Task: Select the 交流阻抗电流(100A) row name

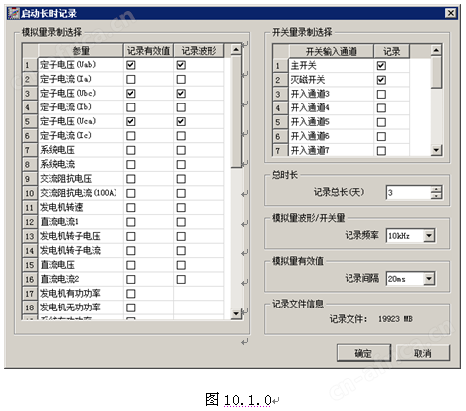Action: coord(79,193)
